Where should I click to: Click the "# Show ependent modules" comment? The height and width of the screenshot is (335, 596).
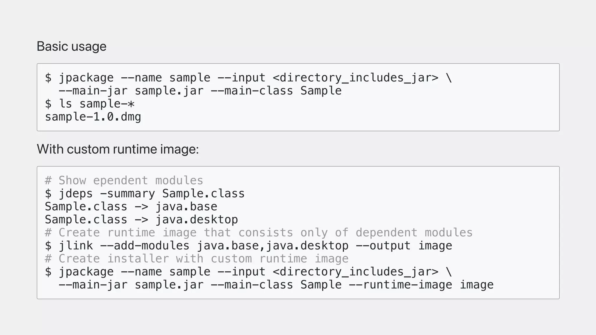(124, 181)
